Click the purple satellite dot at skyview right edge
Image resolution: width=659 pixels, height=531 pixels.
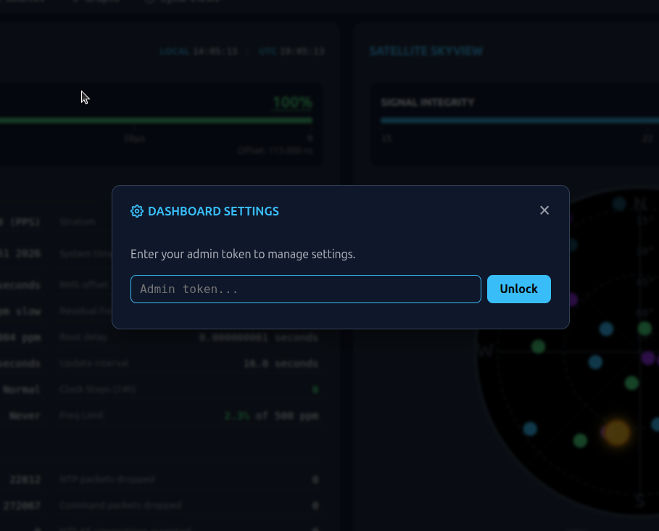pyautogui.click(x=647, y=358)
